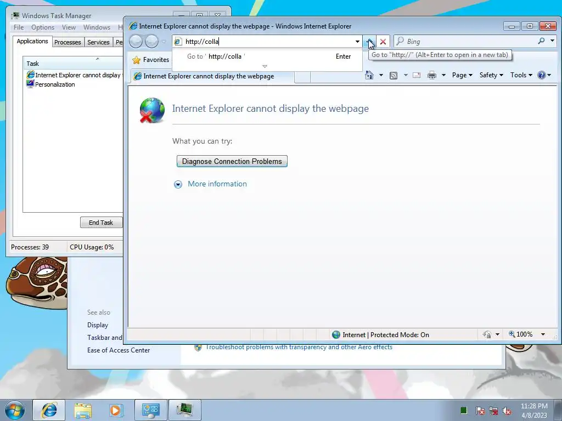Screen dimensions: 562x421
Task: Click the Windows Start orb
Action: [15, 410]
